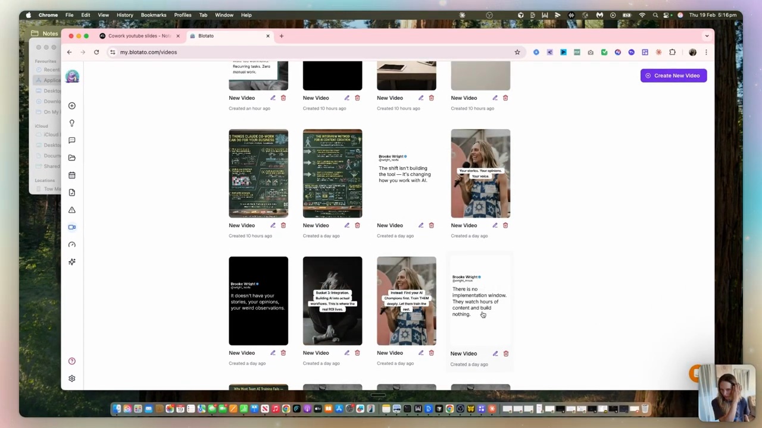The height and width of the screenshot is (428, 762).
Task: Delete the "no implementation window" video
Action: [x=506, y=354]
